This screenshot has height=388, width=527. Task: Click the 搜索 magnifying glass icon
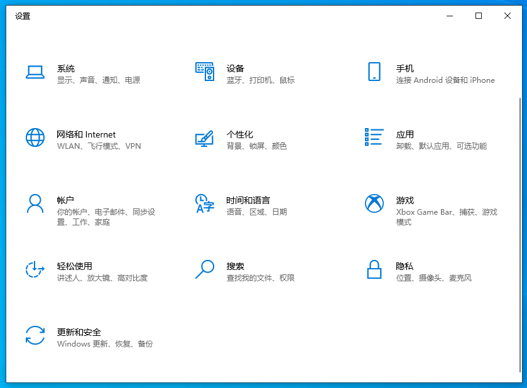205,269
